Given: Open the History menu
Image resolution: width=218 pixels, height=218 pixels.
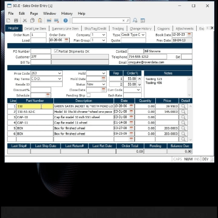Looking at the screenshot, I should click(x=67, y=14).
